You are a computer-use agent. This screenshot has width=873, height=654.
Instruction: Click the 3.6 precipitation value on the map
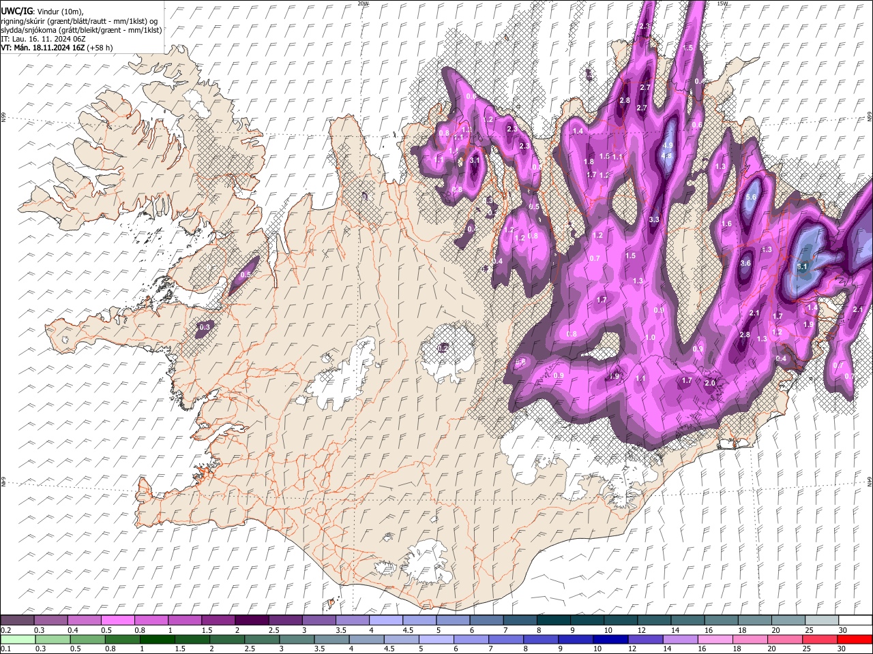[745, 263]
